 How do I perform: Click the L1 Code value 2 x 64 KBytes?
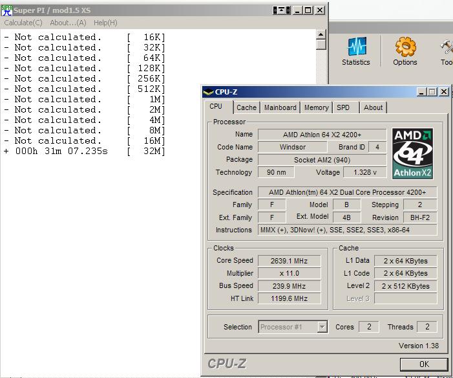406,273
